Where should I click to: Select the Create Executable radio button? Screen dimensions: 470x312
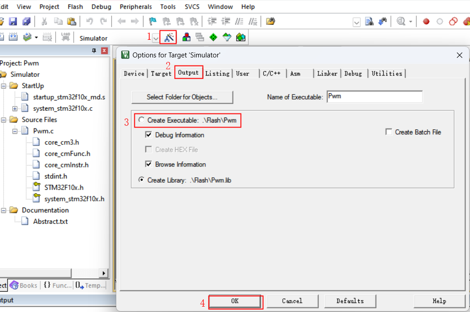coord(142,120)
